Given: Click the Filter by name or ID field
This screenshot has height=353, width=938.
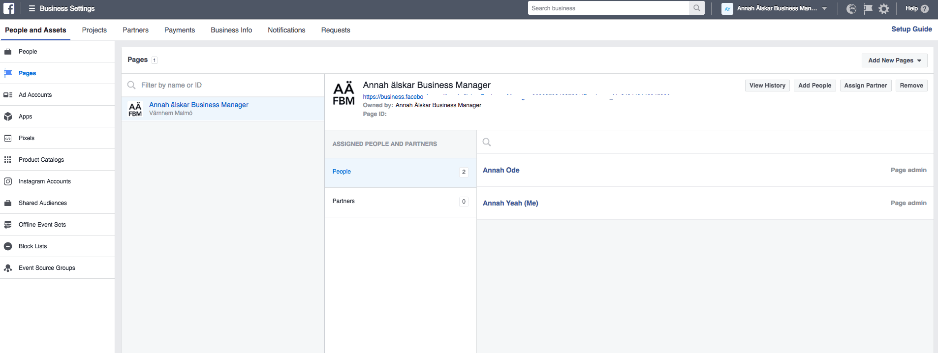Looking at the screenshot, I should [226, 85].
